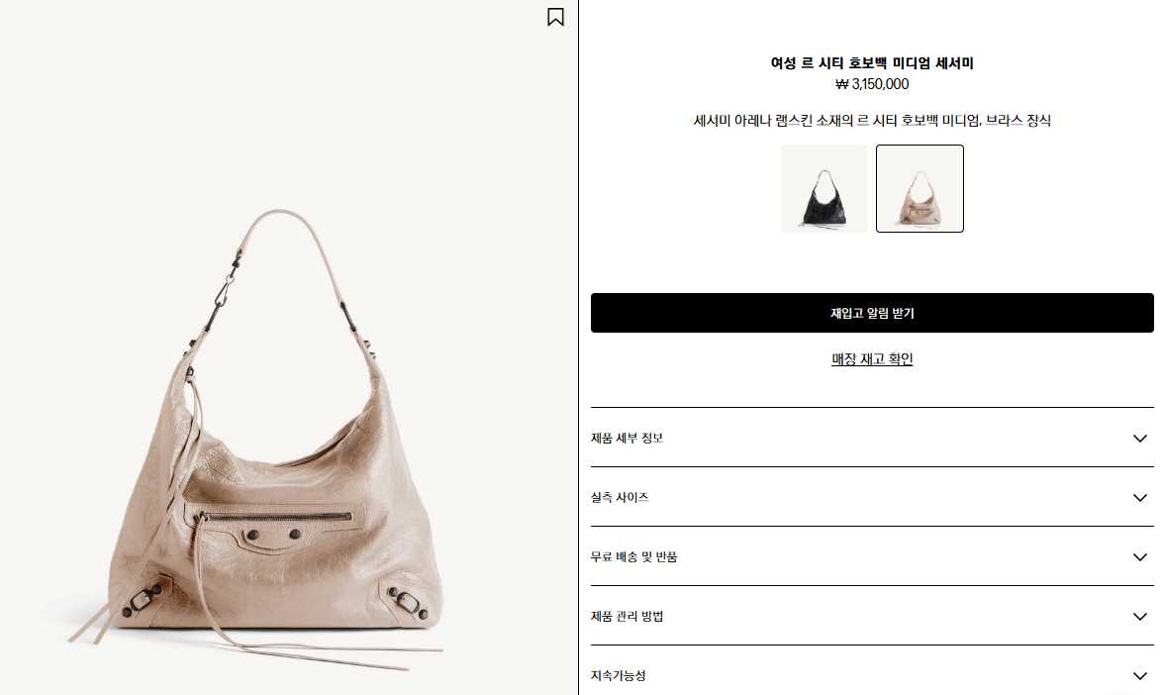The height and width of the screenshot is (695, 1163).
Task: Select the beige bag color thumbnail
Action: (x=920, y=188)
